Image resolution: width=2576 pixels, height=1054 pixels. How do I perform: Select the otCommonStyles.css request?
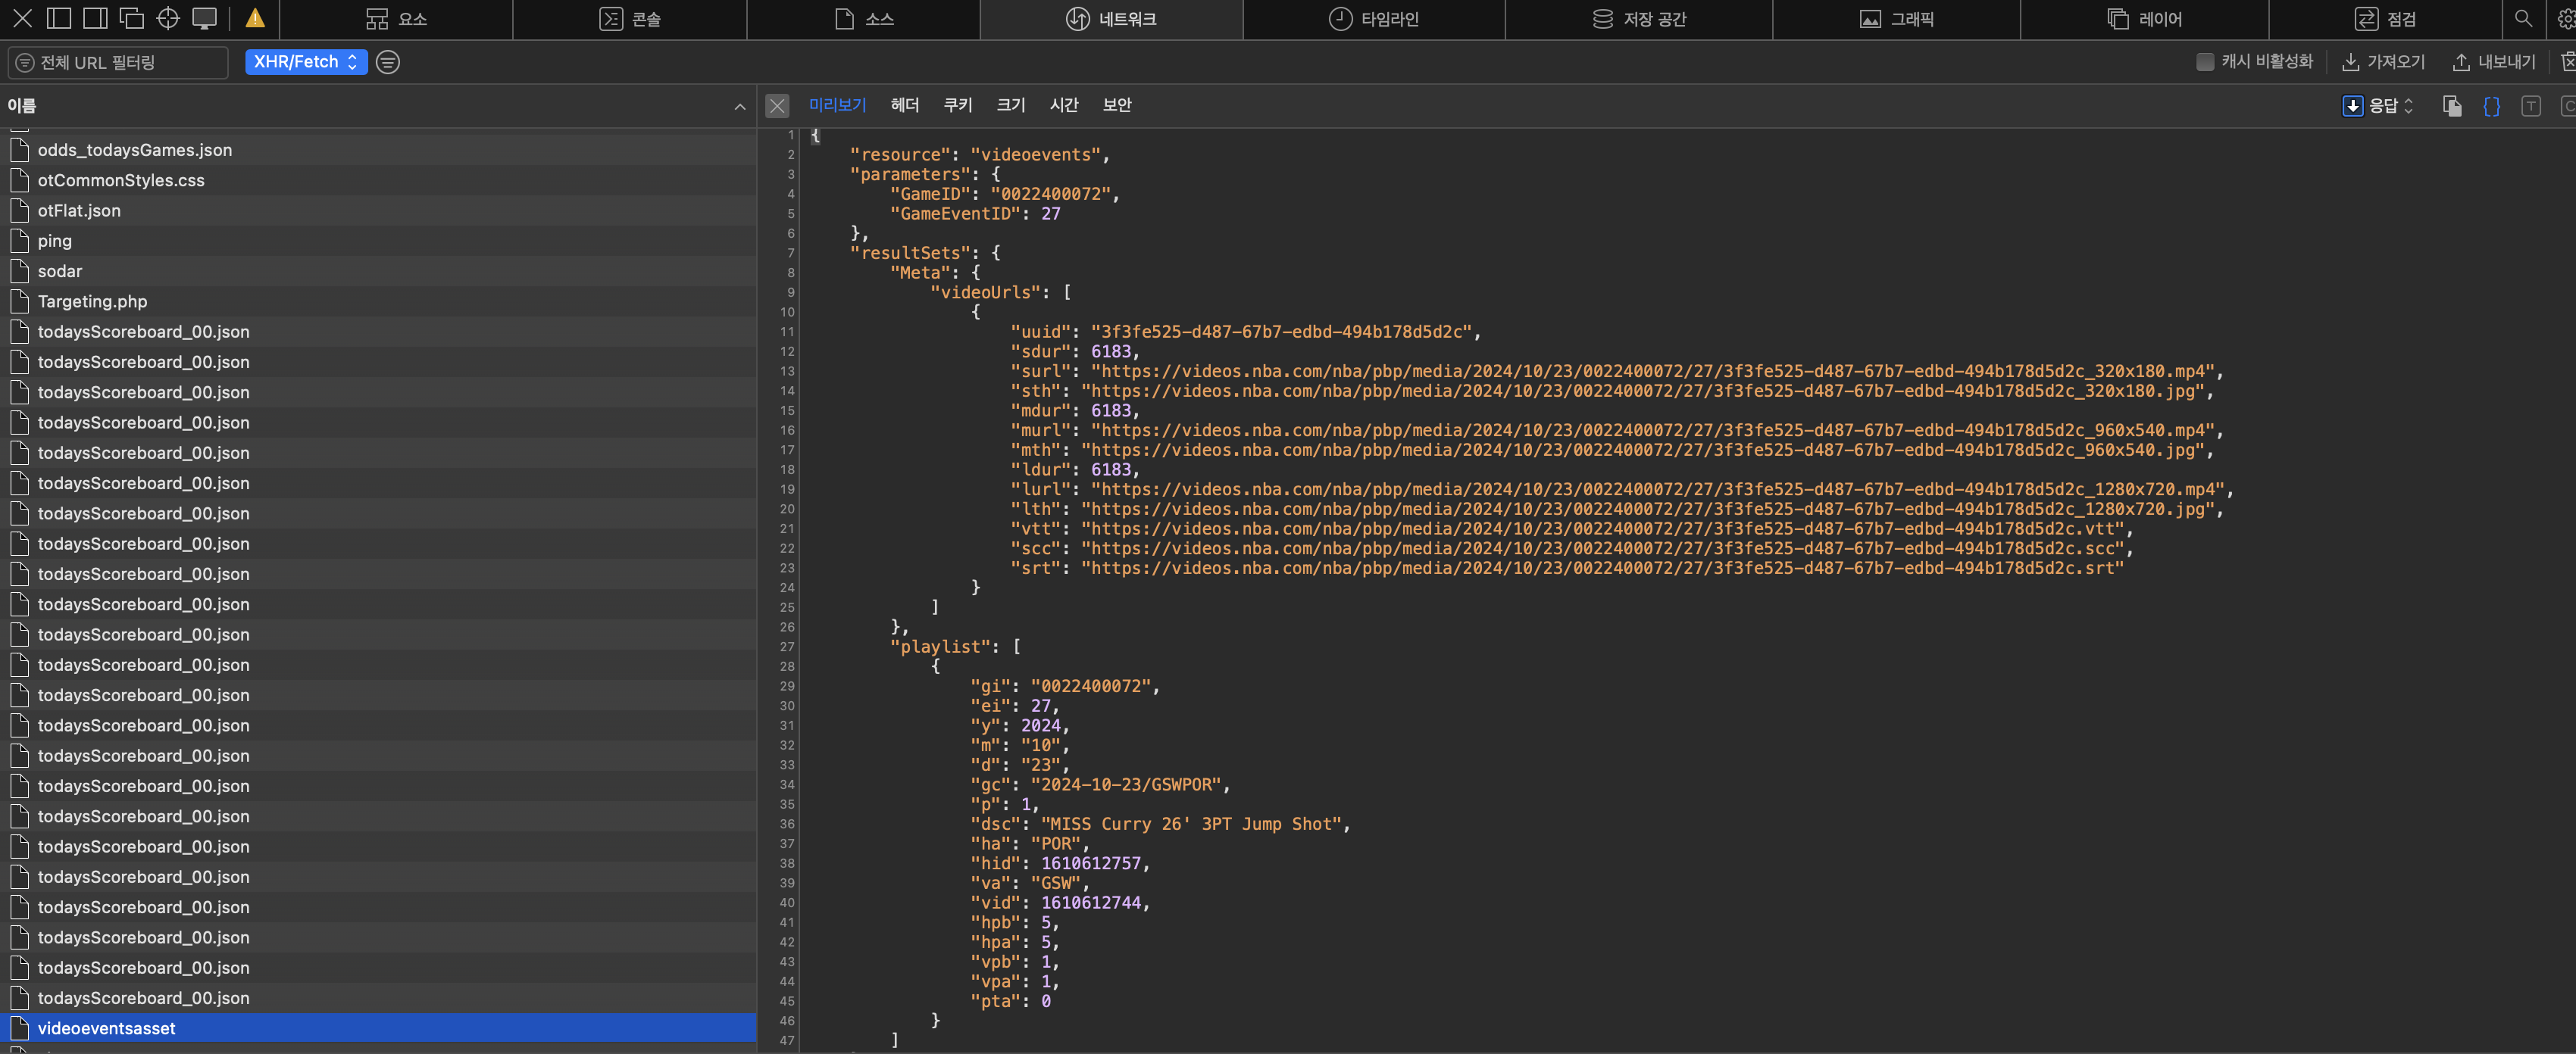coord(378,179)
